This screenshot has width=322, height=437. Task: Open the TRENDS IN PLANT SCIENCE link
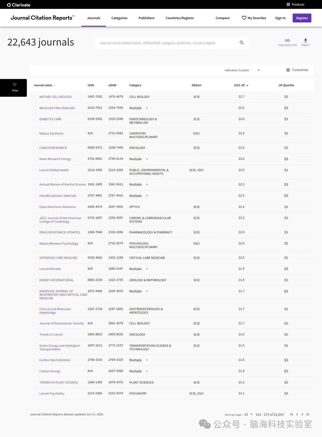[x=58, y=382]
